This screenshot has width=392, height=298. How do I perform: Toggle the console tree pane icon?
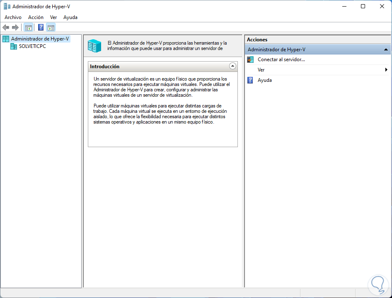(28, 27)
